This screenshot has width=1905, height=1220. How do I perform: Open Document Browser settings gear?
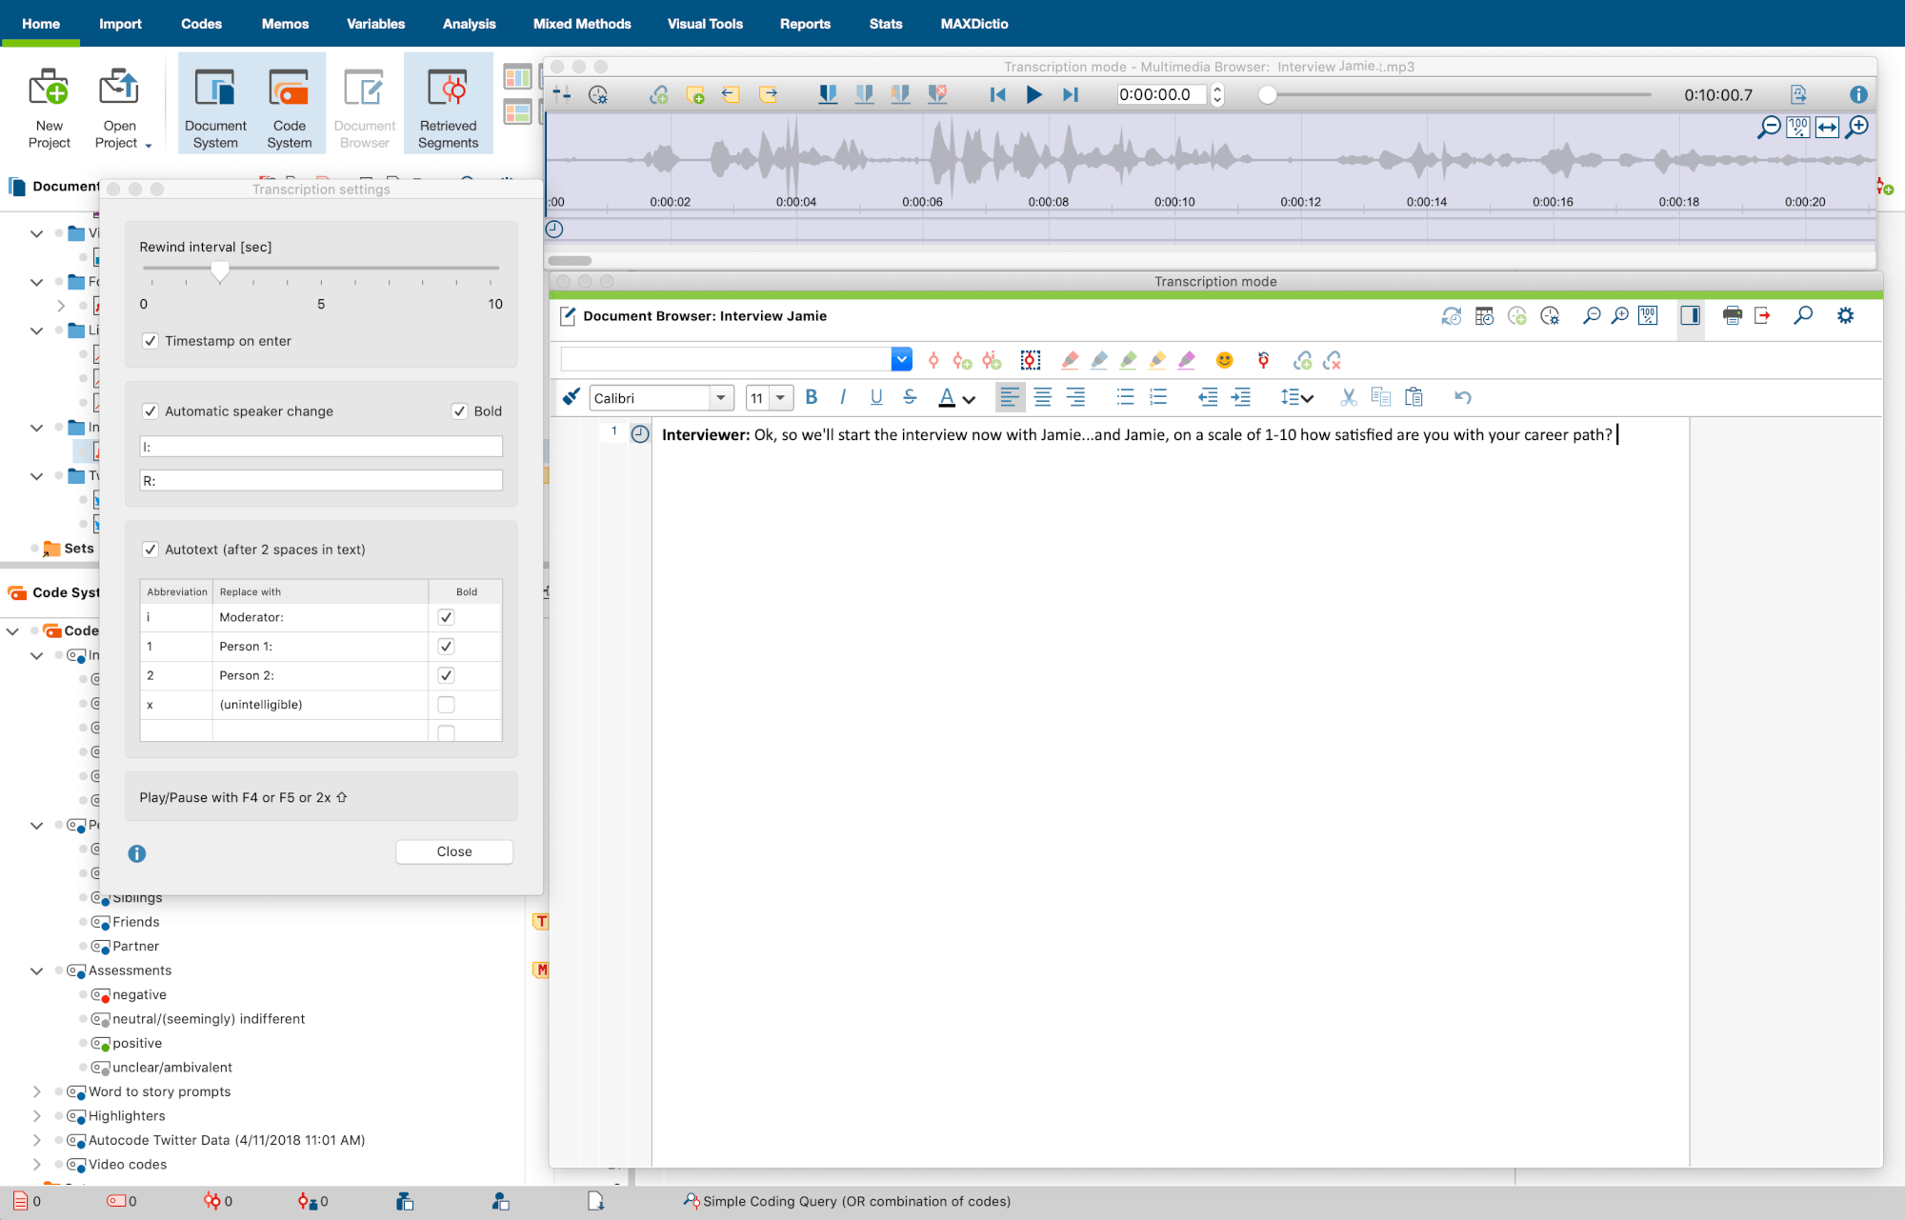tap(1845, 316)
